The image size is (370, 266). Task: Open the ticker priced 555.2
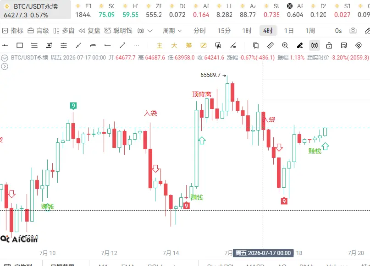[x=154, y=11]
